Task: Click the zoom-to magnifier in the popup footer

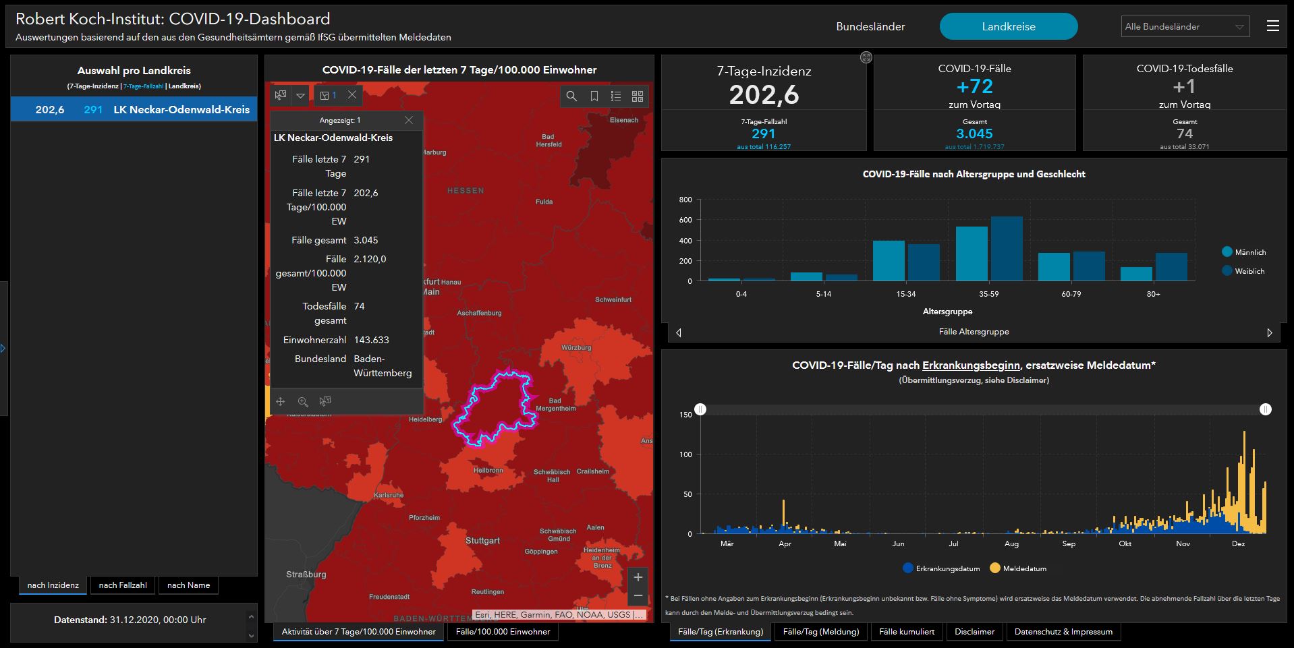Action: [x=303, y=402]
